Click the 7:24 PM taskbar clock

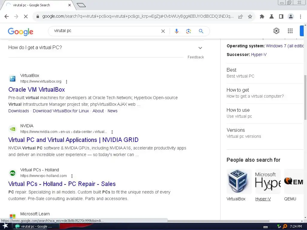(x=296, y=226)
